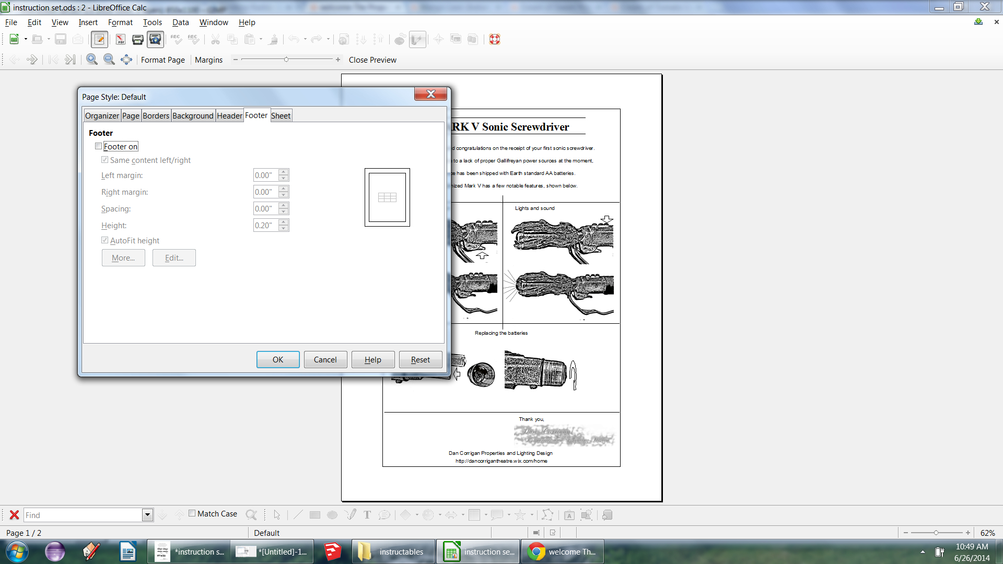The width and height of the screenshot is (1003, 564).
Task: Enable the Footer on checkbox
Action: [98, 146]
